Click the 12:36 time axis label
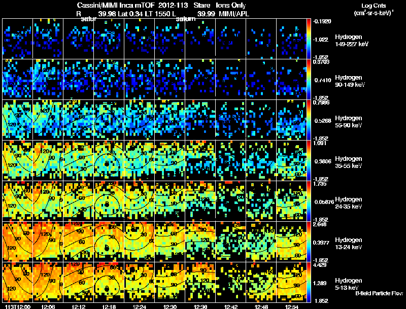Screen dimensions: 406x309 click(x=200, y=306)
